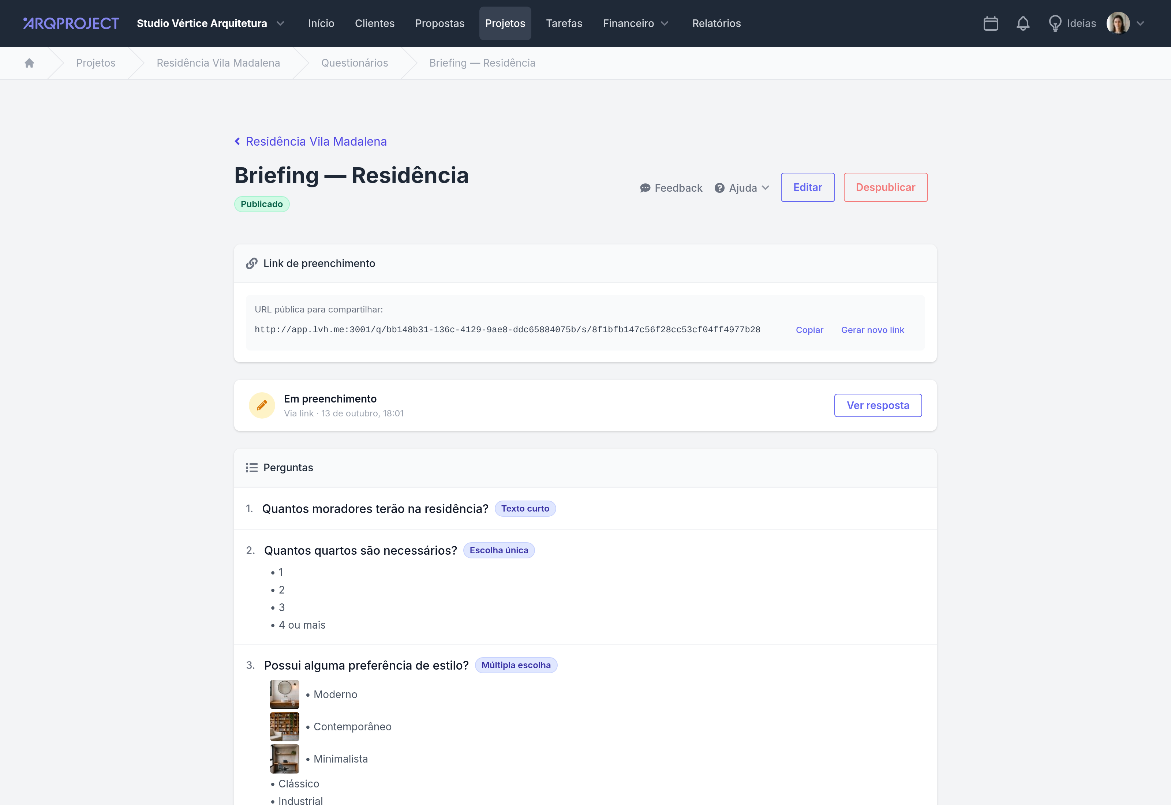Open Relatórios in top navigation

[716, 23]
